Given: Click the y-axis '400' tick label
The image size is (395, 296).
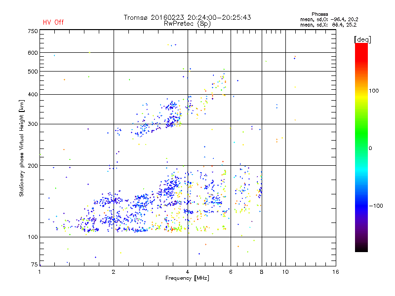Looking at the screenshot, I should tap(33, 95).
